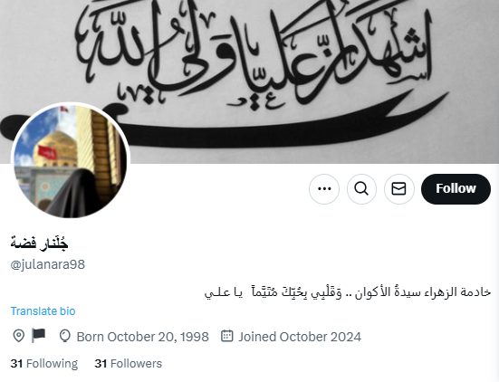Click the Joined October 2024 text
Viewport: 499px width, 382px height.
[x=300, y=337]
